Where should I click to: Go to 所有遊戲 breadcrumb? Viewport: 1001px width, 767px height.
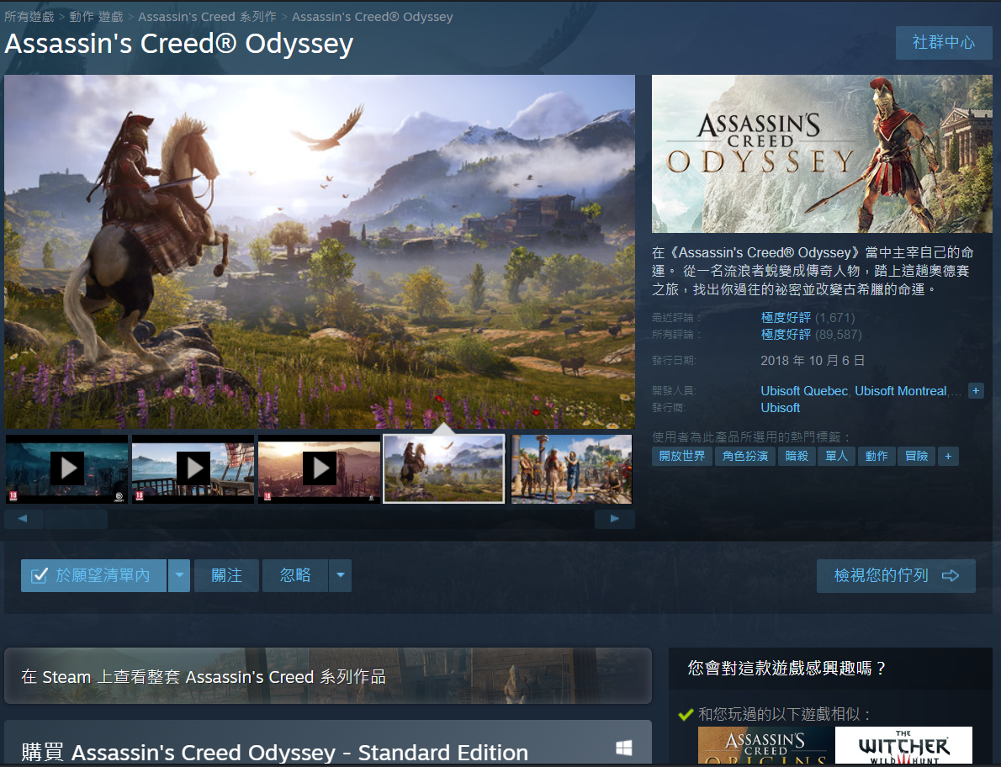point(29,17)
